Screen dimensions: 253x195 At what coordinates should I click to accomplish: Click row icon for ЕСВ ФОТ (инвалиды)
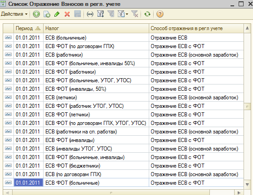[x=8, y=140]
